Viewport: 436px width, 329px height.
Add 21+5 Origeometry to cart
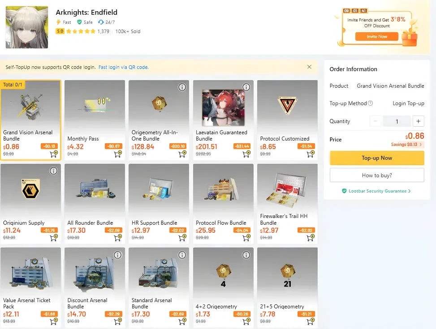point(311,321)
